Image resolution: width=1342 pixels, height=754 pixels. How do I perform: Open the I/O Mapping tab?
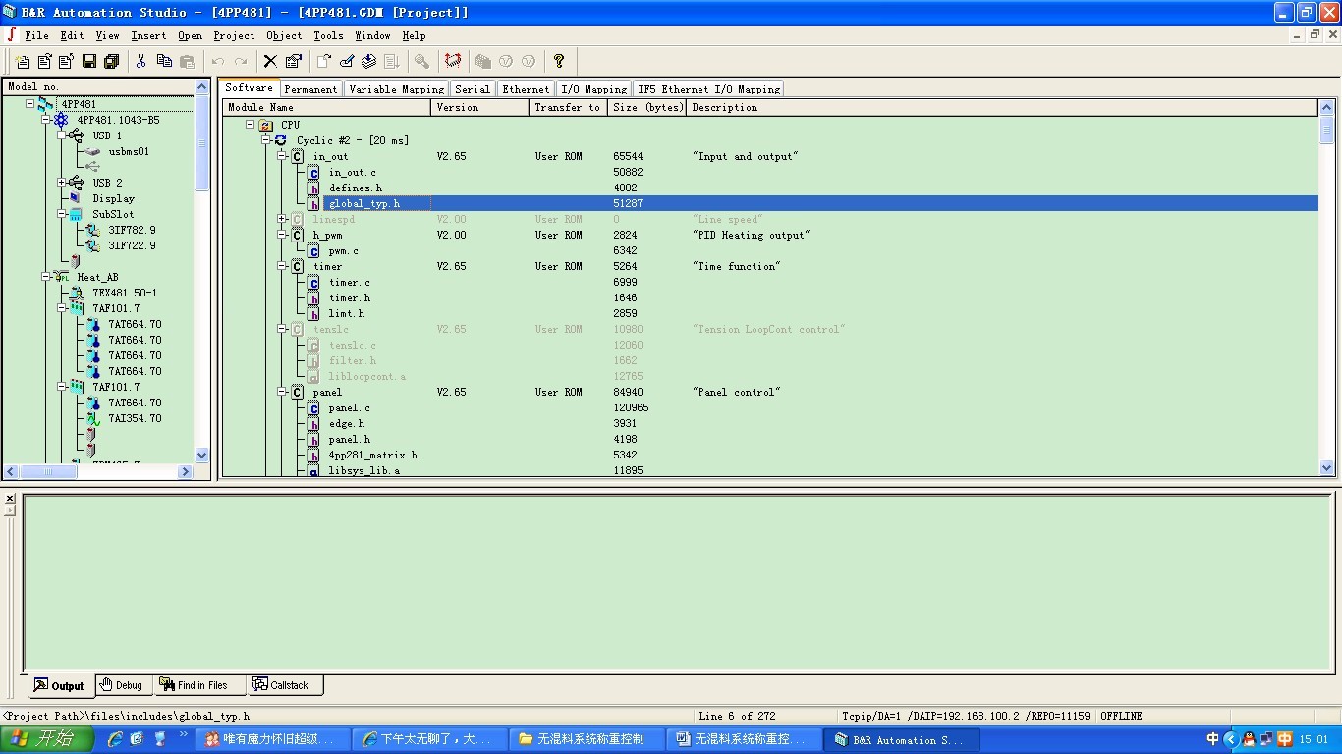coord(593,89)
